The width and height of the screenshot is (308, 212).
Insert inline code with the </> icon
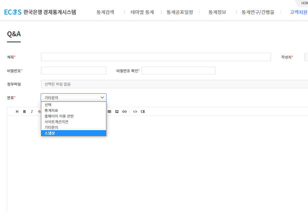pos(135,111)
